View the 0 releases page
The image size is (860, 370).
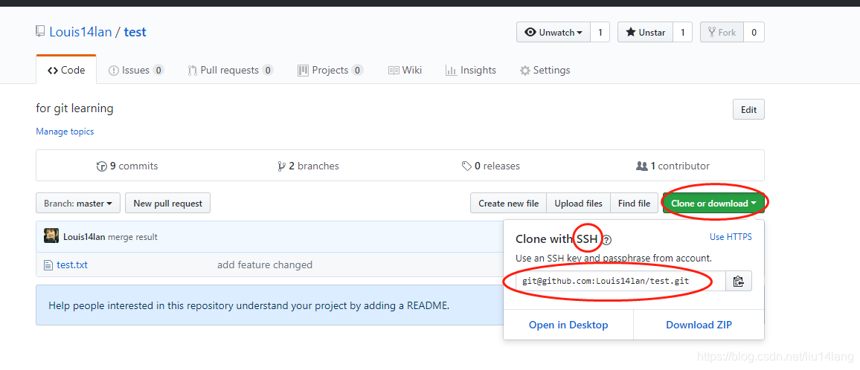490,166
